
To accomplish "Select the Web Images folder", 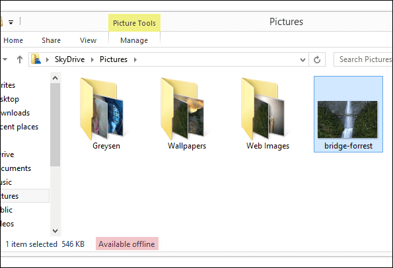I will (268, 114).
